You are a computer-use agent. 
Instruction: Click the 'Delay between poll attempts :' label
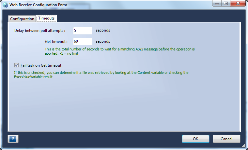(x=40, y=31)
